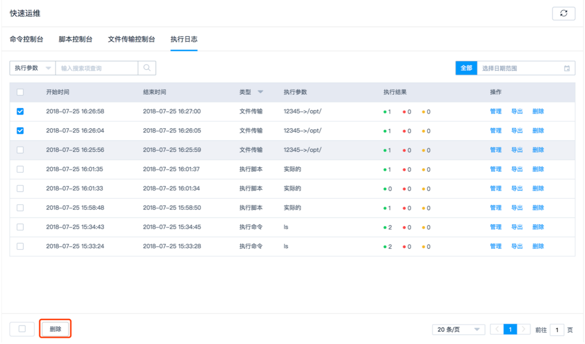The width and height of the screenshot is (585, 344).
Task: Check the row starting 16:25:56
Action: 20,150
